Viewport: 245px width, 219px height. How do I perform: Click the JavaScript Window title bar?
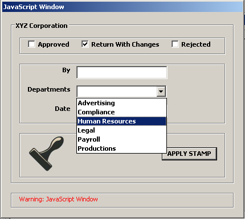[122, 7]
